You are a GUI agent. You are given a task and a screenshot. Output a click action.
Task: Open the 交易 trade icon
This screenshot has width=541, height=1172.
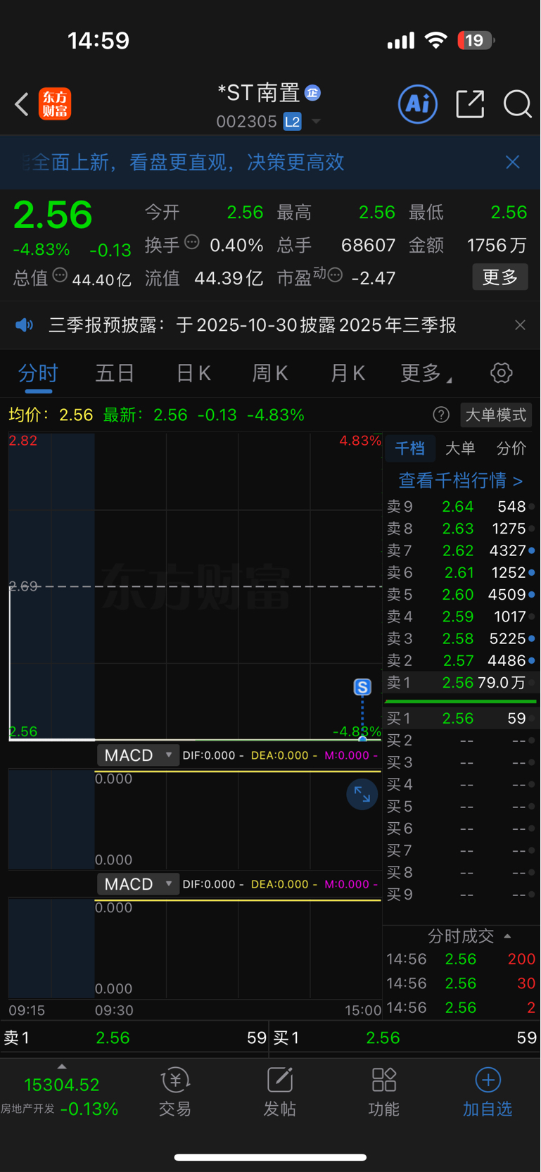pos(175,1092)
